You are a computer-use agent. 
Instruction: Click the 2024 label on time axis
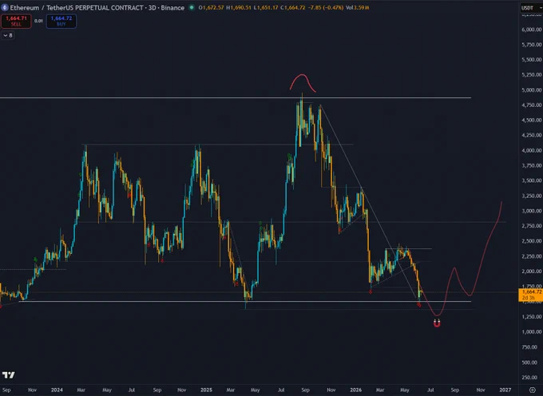(57, 390)
